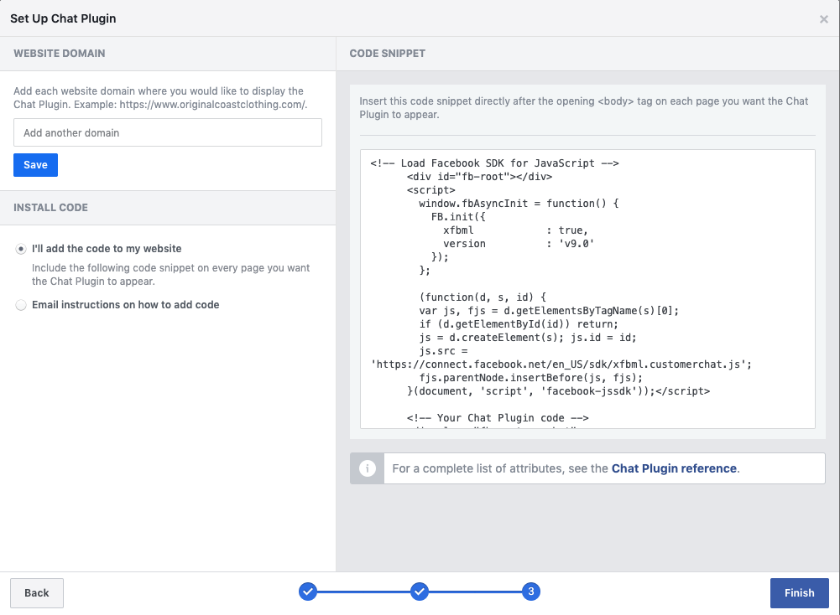Go to completed step one checkmark
The width and height of the screenshot is (840, 615).
pyautogui.click(x=307, y=592)
